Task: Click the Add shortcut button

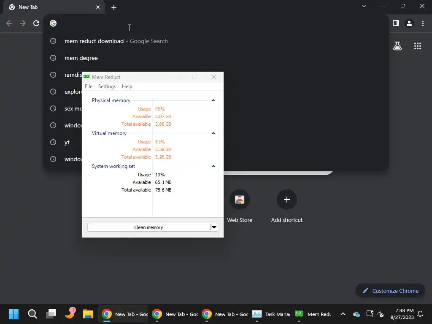Action: (286, 206)
